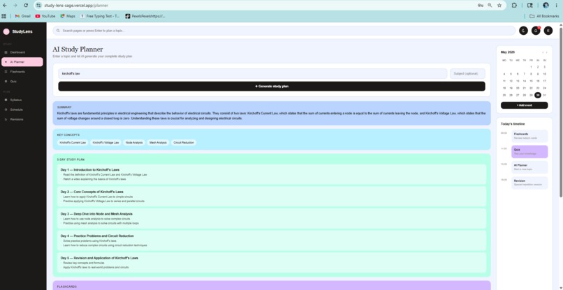563x290 pixels.
Task: Open the YouTube bookmark
Action: (x=45, y=16)
